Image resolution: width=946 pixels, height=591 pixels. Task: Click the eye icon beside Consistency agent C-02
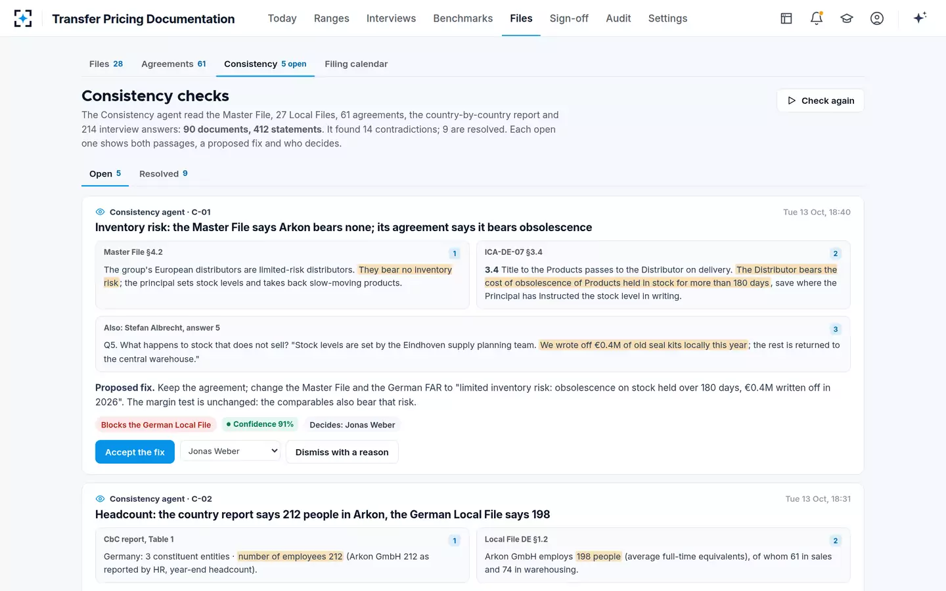101,499
